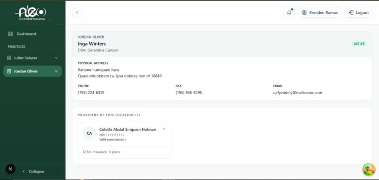Screen dimensions: 379x180
Task: Click the ACTIVE status badge
Action: point(359,44)
